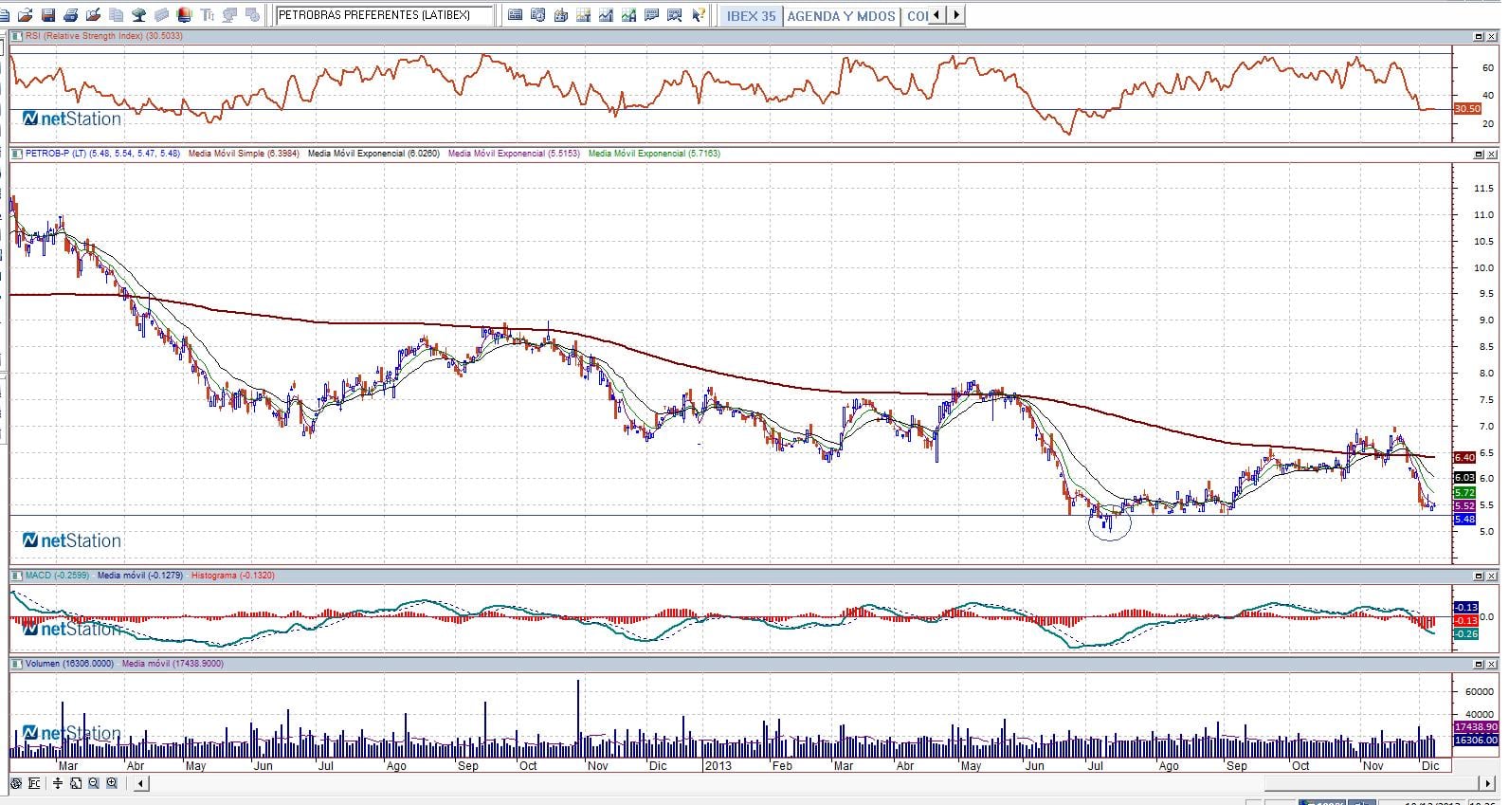Click the volume Media móvil (17438.9000) legend
The width and height of the screenshot is (1509, 805).
pos(173,664)
